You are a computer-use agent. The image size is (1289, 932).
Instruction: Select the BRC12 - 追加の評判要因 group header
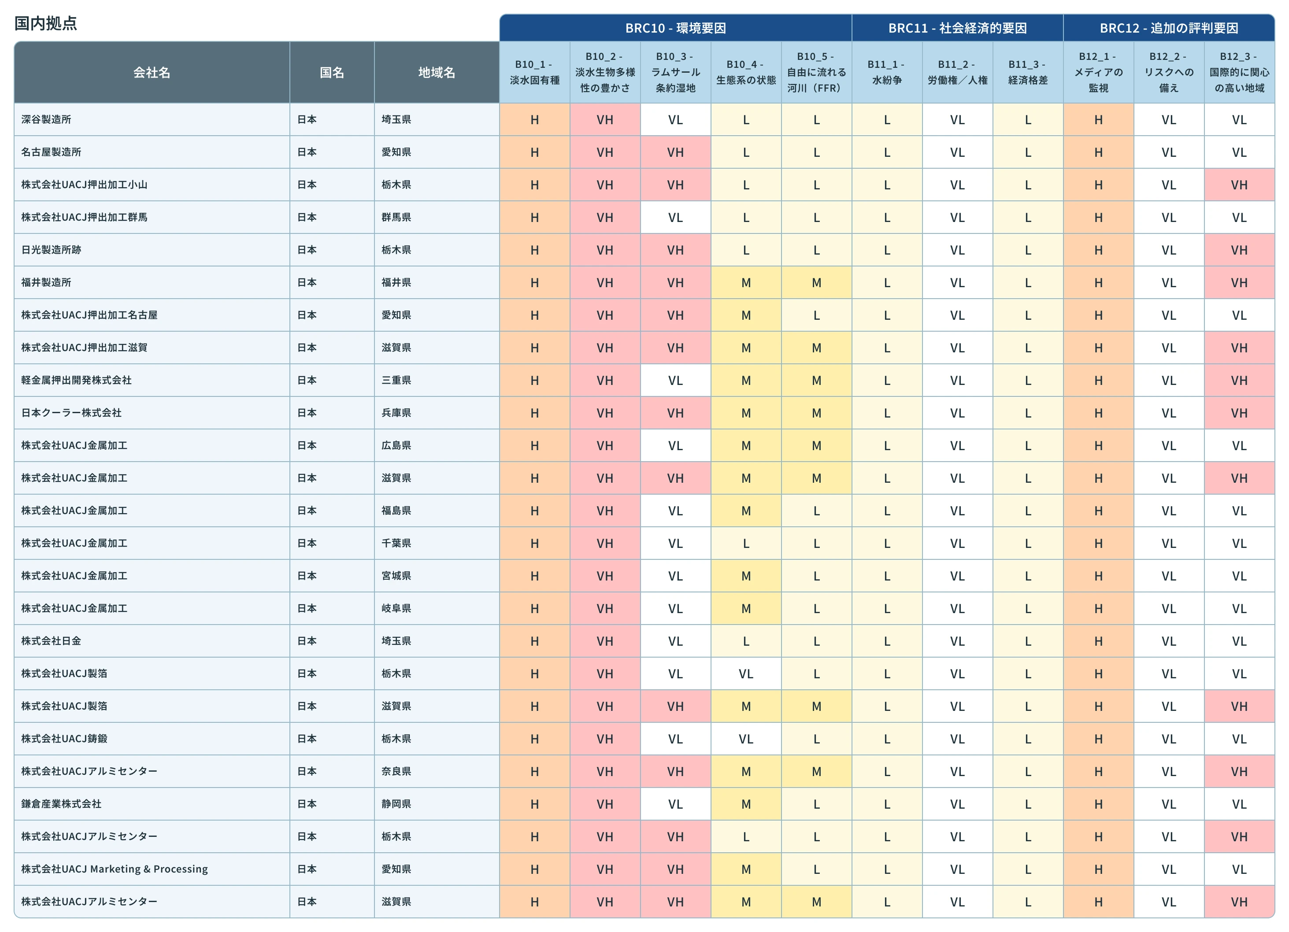[1169, 28]
